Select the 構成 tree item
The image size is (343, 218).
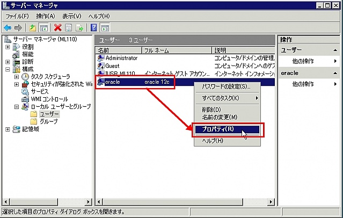click(x=28, y=69)
